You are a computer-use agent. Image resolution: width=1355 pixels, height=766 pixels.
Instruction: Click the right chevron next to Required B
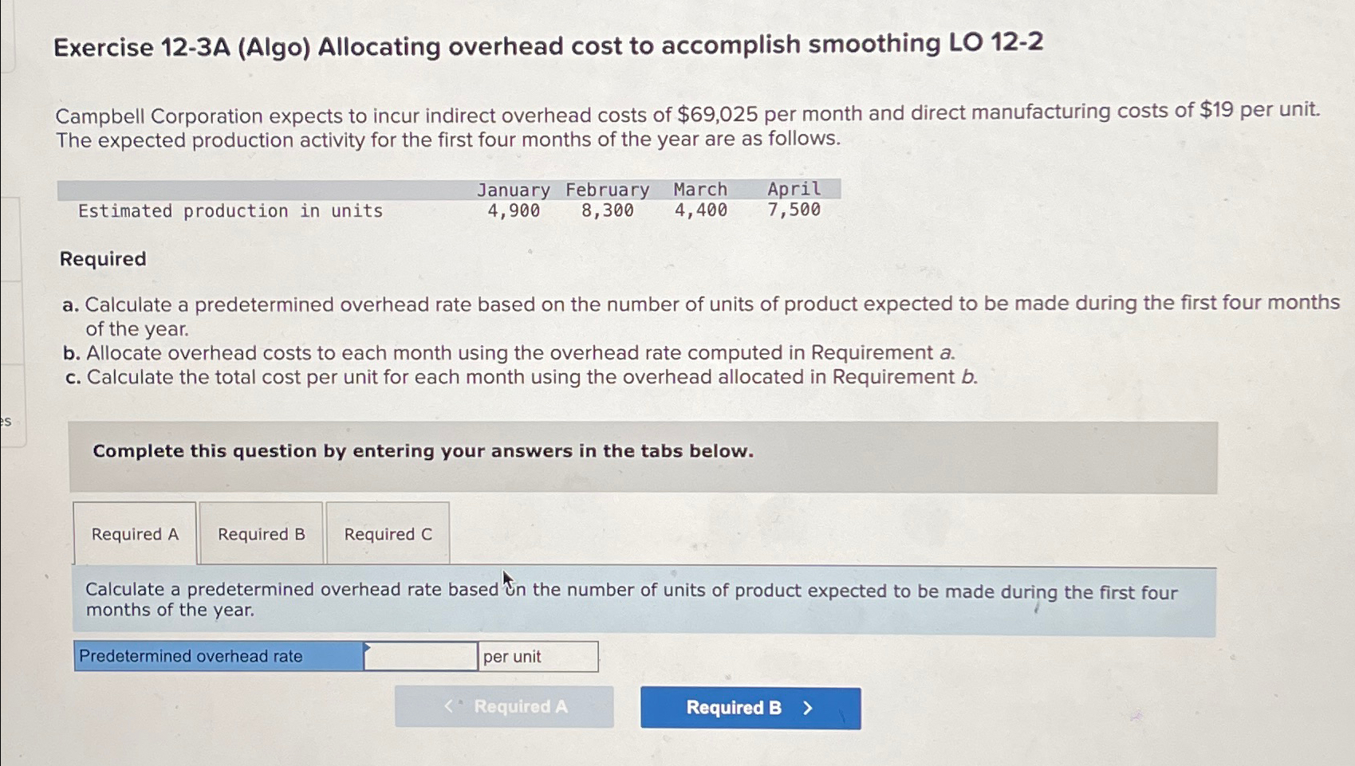pyautogui.click(x=808, y=707)
